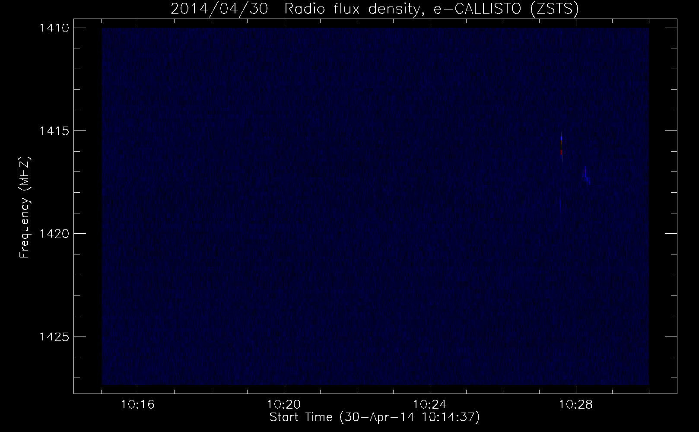
Task: Click the 10:28 time tick label
Action: [x=576, y=405]
